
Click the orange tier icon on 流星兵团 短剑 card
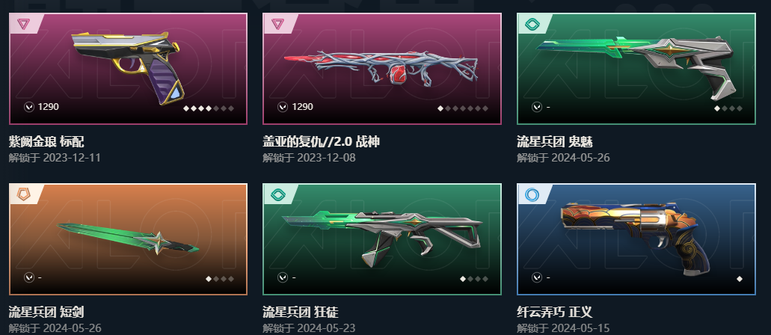[x=24, y=194]
